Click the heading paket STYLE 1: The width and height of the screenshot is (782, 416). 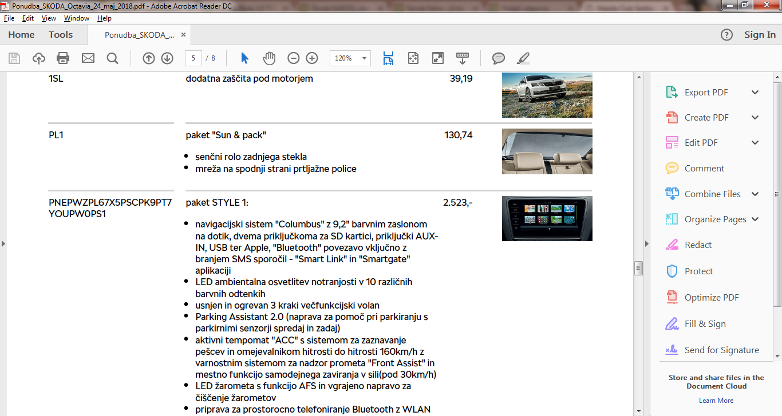218,203
